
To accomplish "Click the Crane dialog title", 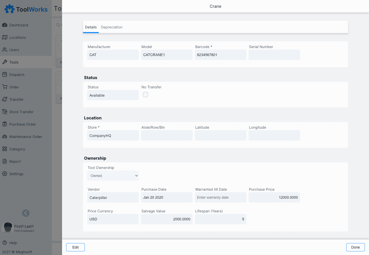I will click(215, 6).
